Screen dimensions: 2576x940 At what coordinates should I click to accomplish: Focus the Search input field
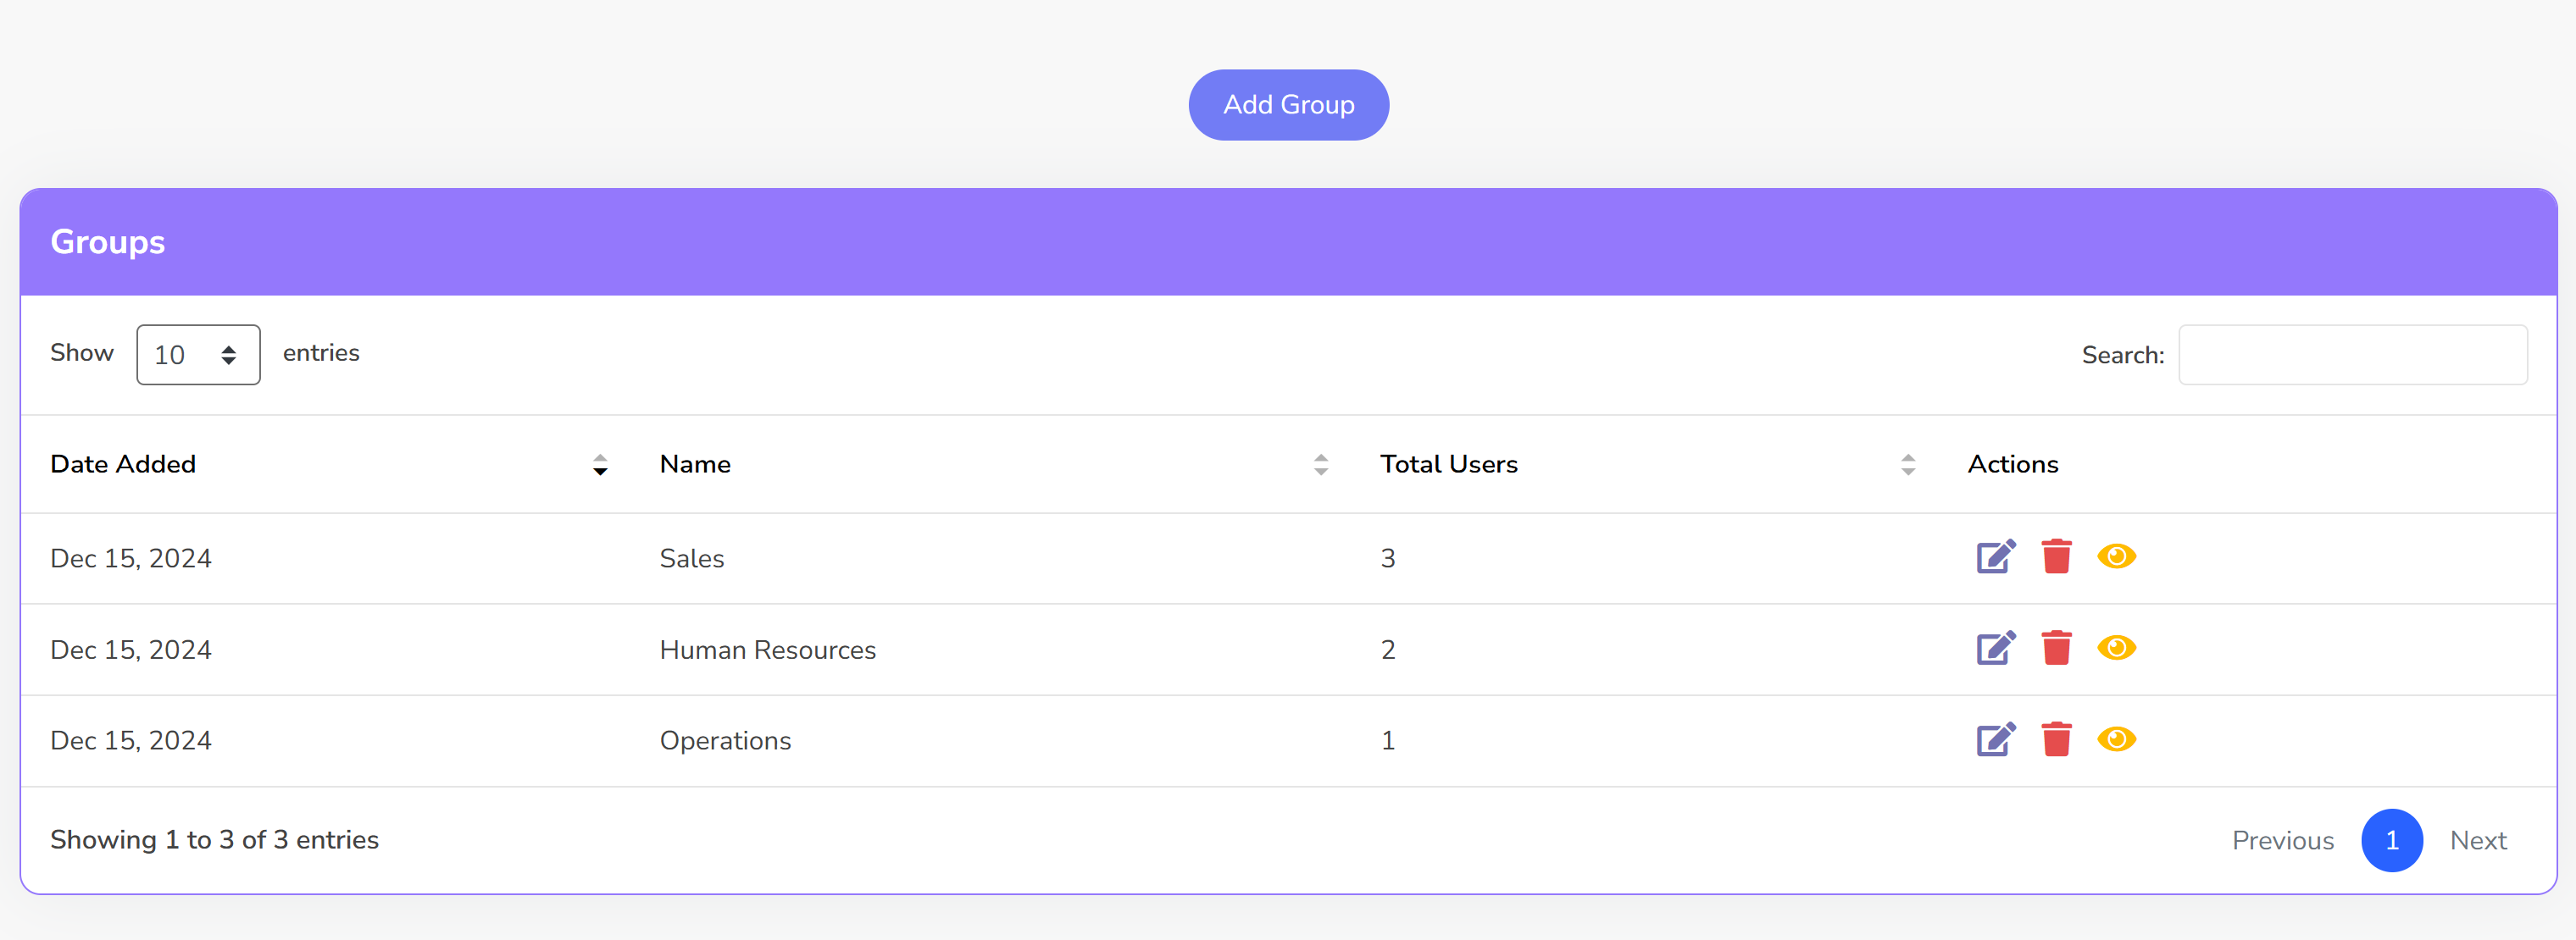point(2352,355)
